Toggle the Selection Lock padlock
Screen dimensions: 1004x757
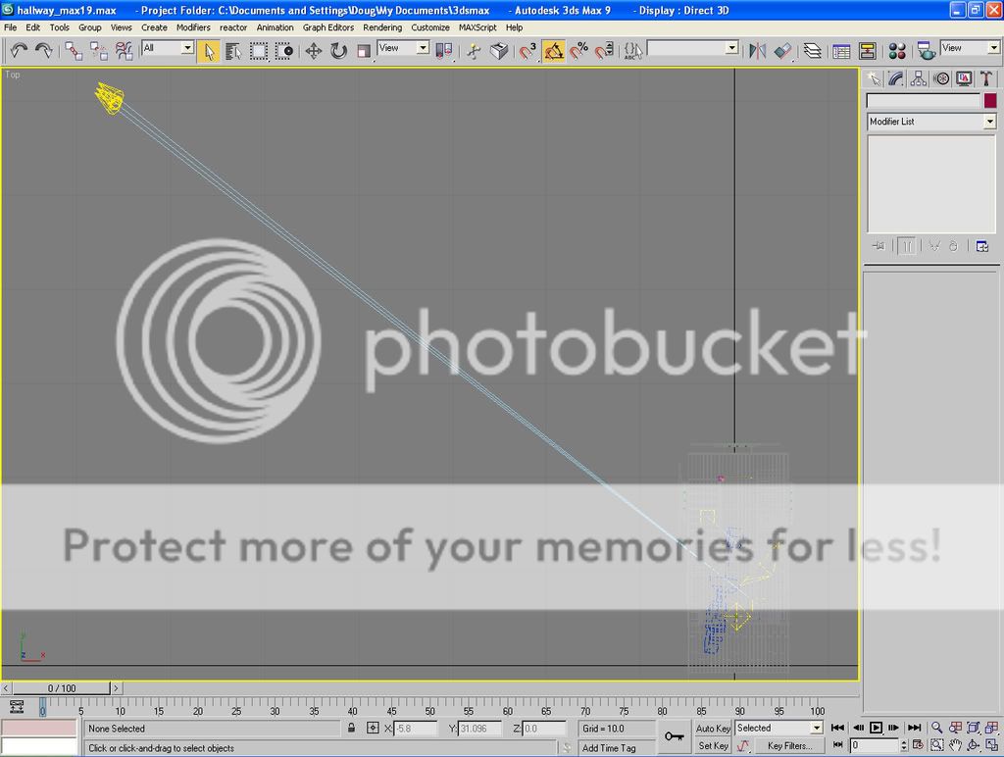coord(351,729)
